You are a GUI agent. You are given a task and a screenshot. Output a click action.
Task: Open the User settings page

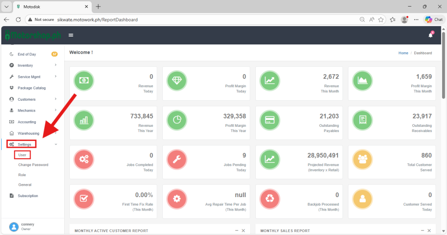click(x=22, y=155)
